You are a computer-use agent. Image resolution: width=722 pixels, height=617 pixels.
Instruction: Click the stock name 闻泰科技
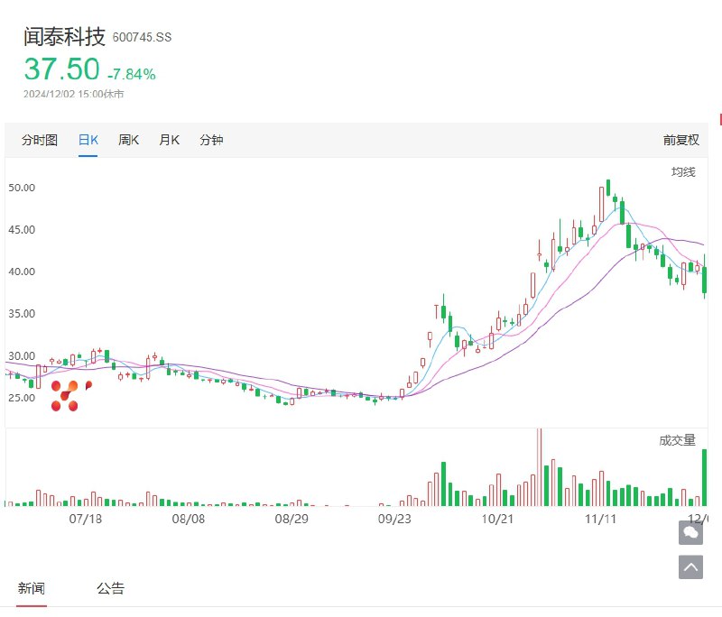[x=64, y=36]
